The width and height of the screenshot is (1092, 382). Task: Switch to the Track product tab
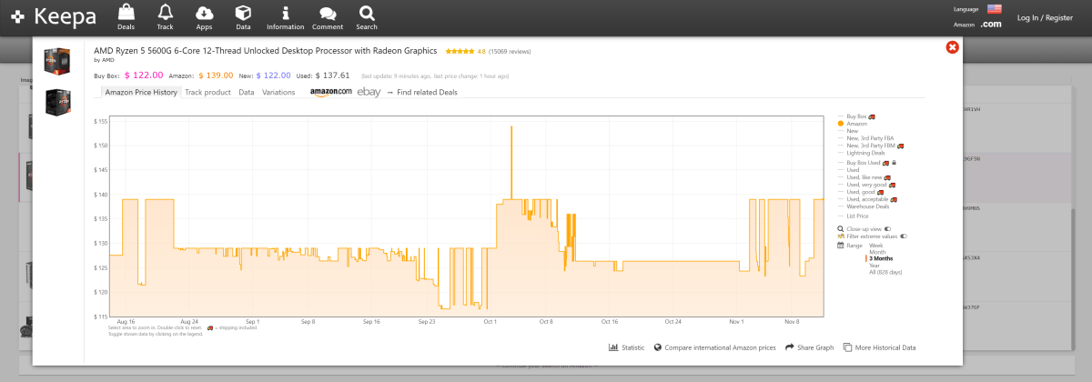[x=207, y=93]
